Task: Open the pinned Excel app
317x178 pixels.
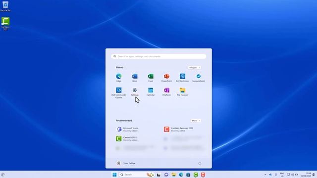Action: [151, 78]
